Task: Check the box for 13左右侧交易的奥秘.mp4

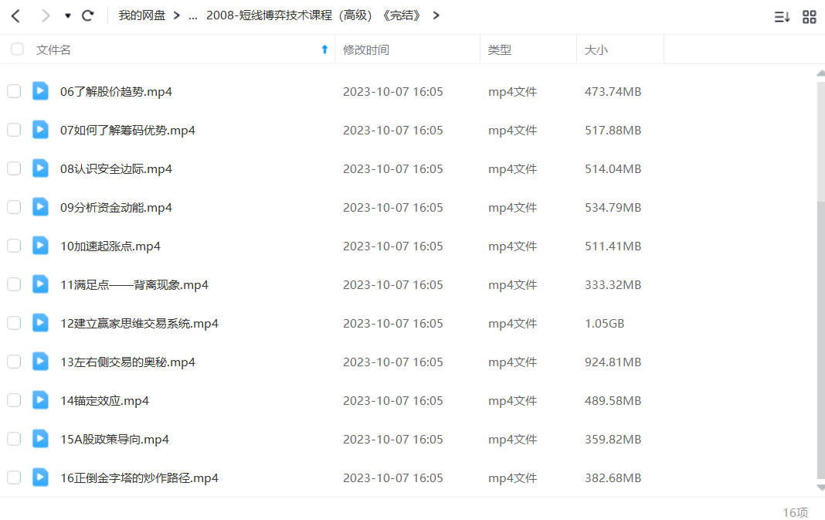Action: 14,362
